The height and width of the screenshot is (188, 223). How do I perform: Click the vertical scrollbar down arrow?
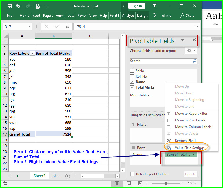(123, 170)
